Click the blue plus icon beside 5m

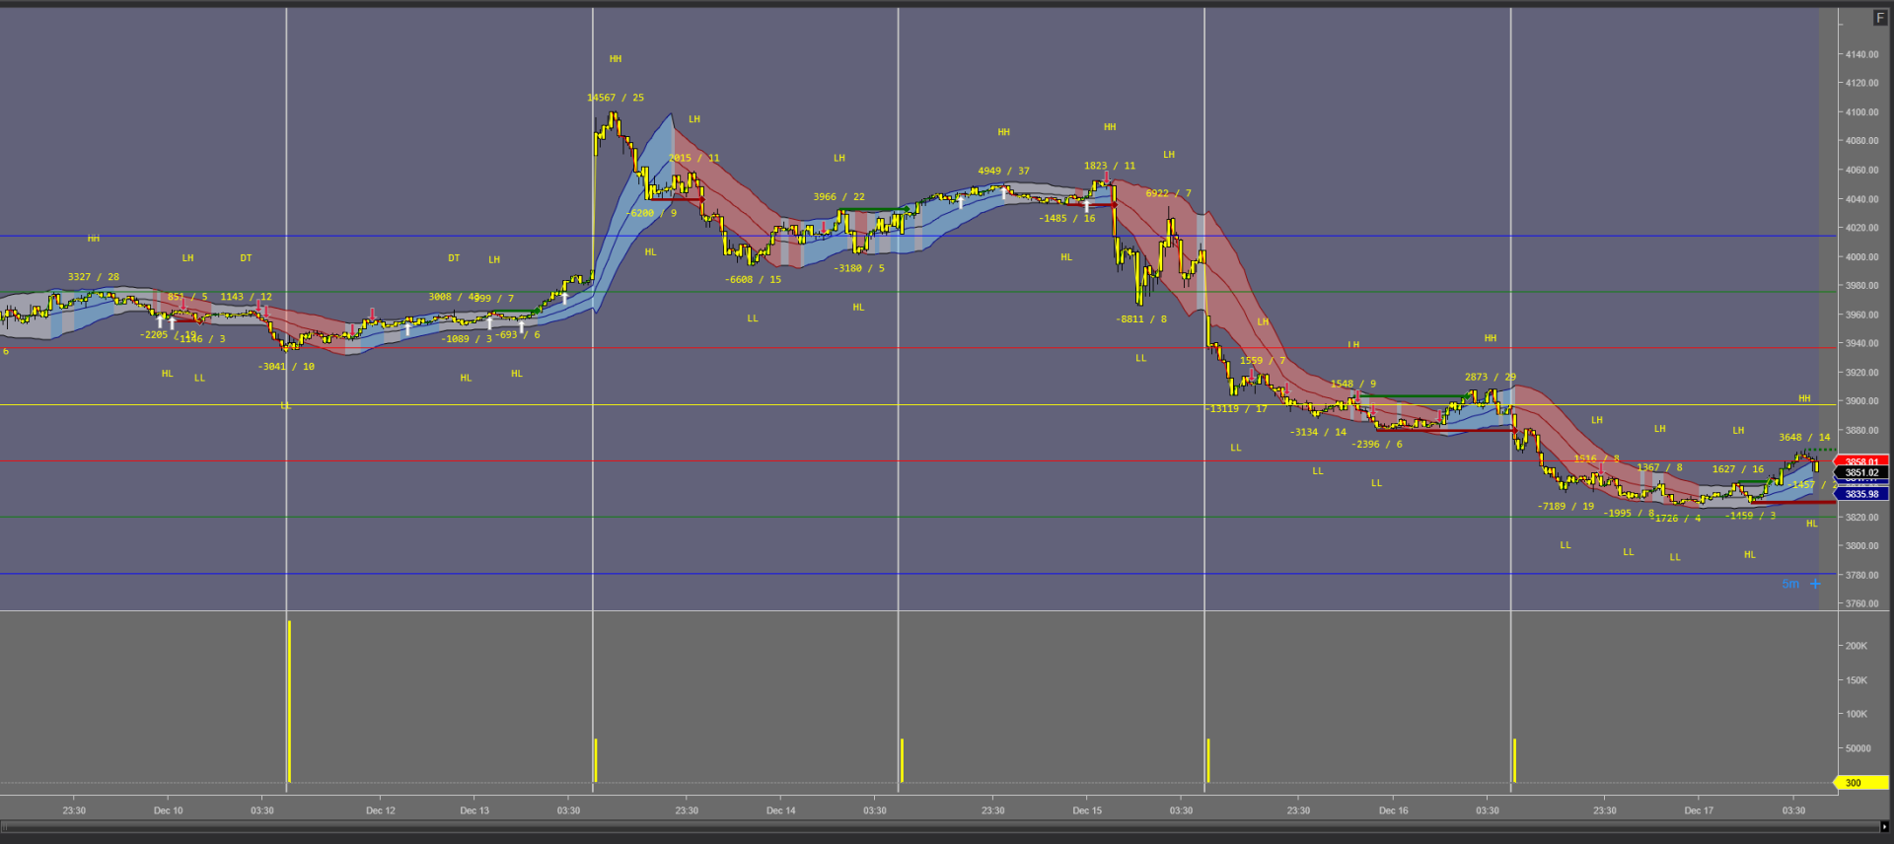1815,584
